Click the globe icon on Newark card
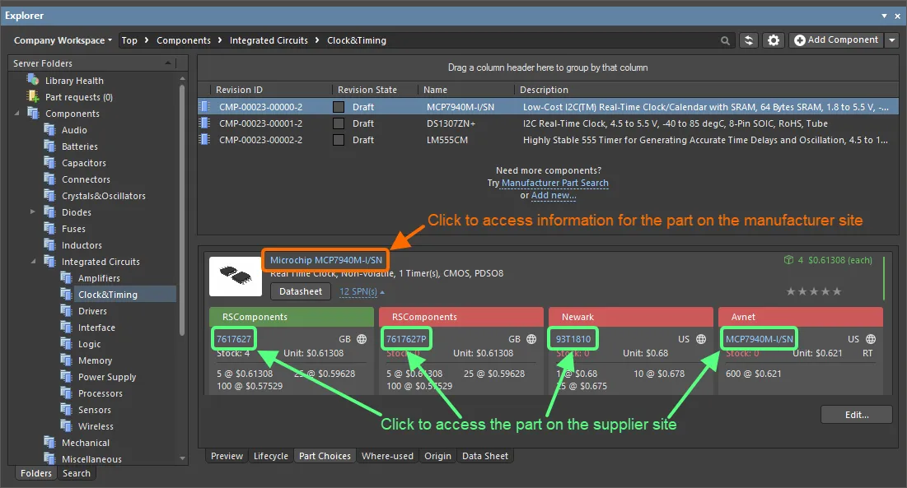 pos(701,339)
